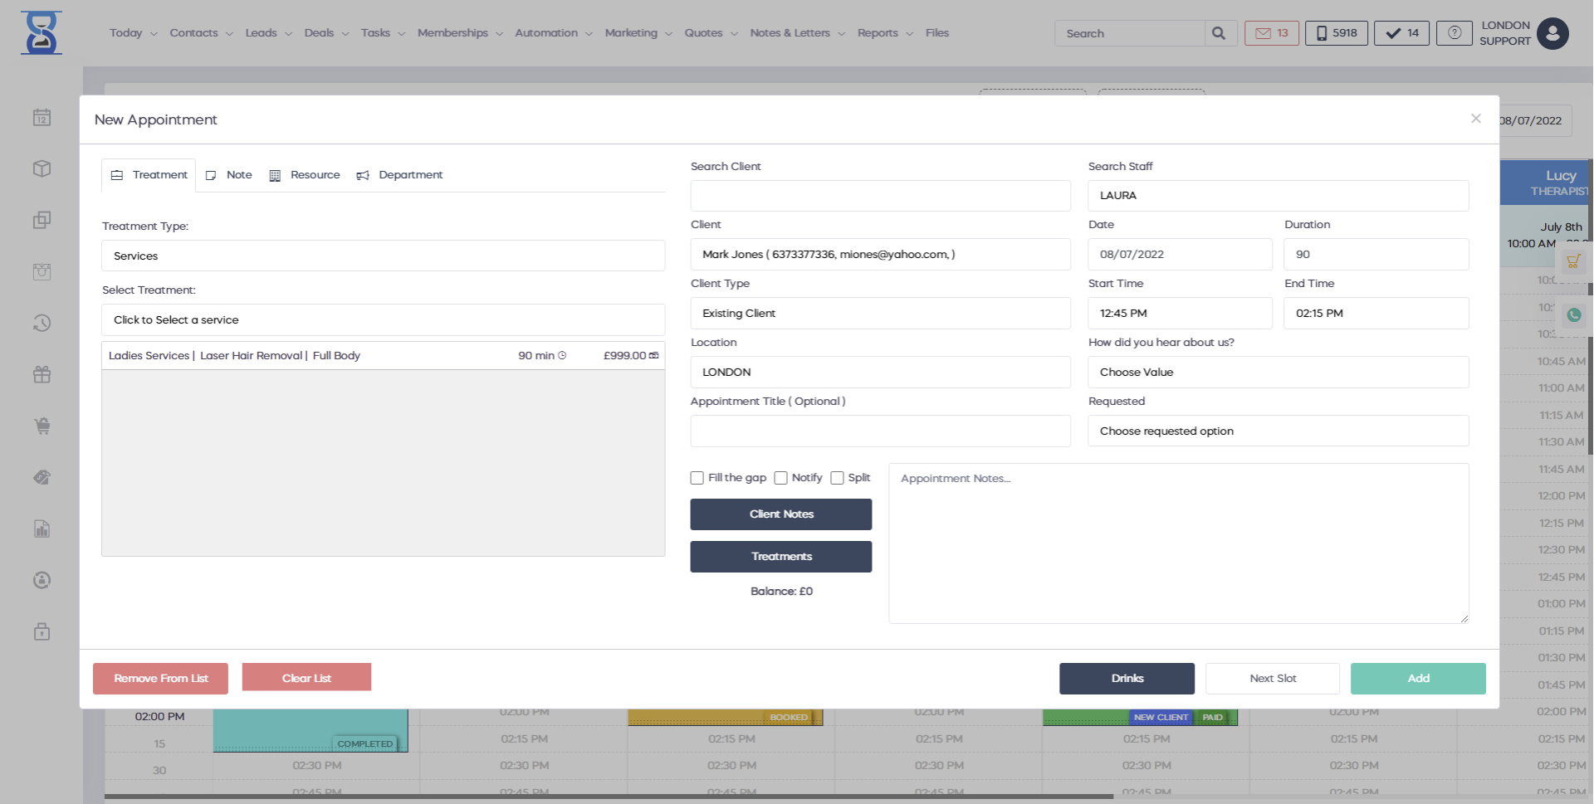Click the calendar icon in left sidebar
Viewport: 1594px width, 804px height.
(42, 118)
